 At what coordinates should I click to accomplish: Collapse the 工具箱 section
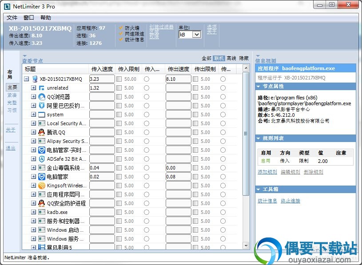(258, 190)
